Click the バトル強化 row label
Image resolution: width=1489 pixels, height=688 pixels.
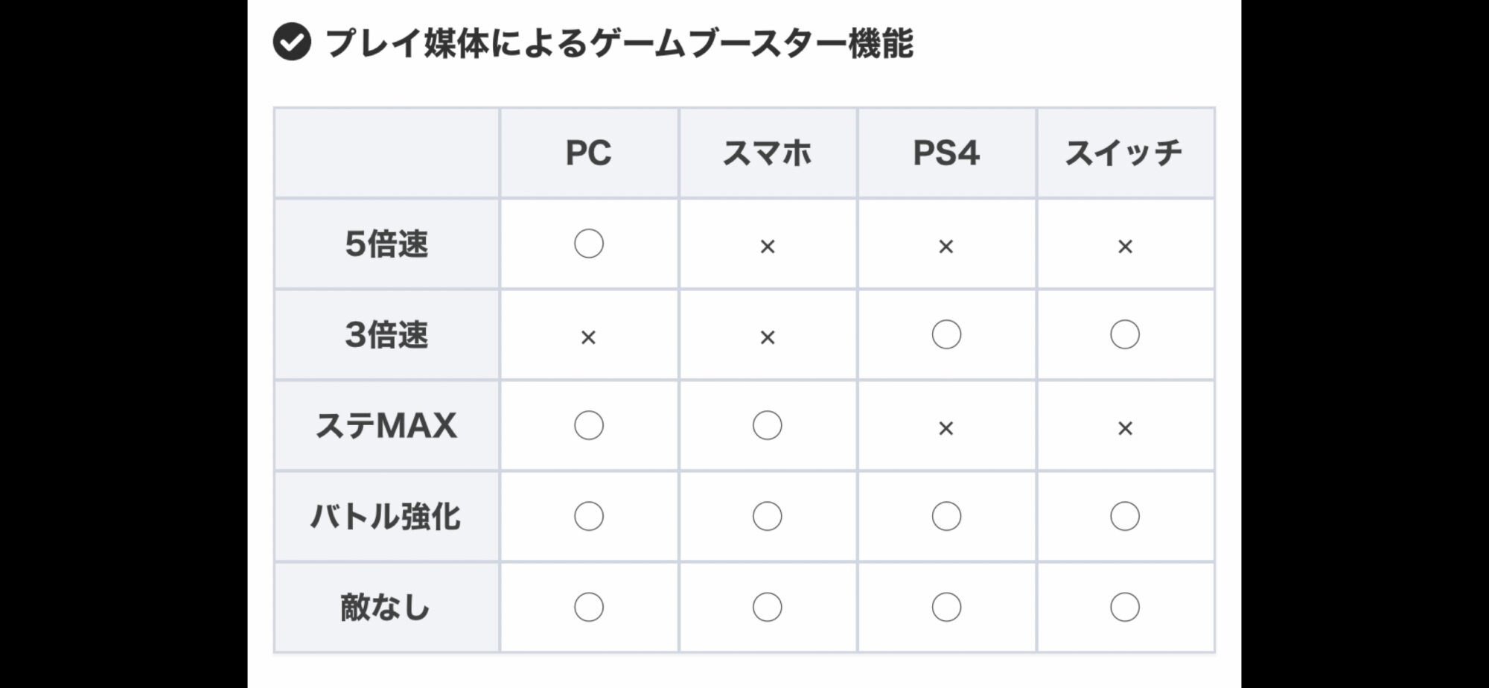tap(386, 517)
